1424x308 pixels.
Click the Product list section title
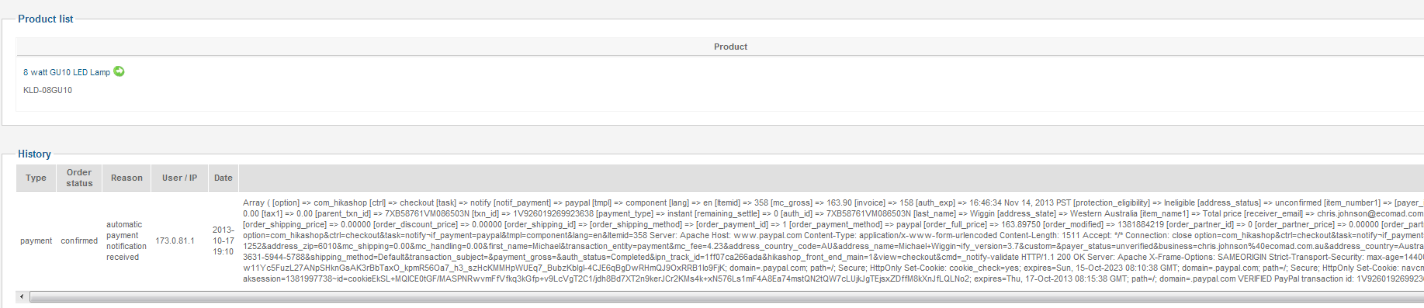click(46, 19)
